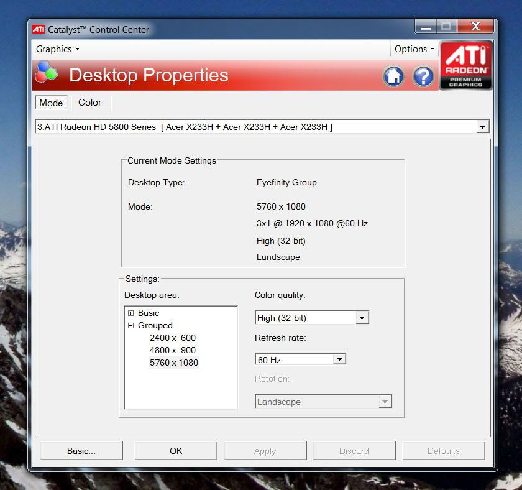This screenshot has width=522, height=490.
Task: Click the Color quality: label
Action: [x=280, y=295]
